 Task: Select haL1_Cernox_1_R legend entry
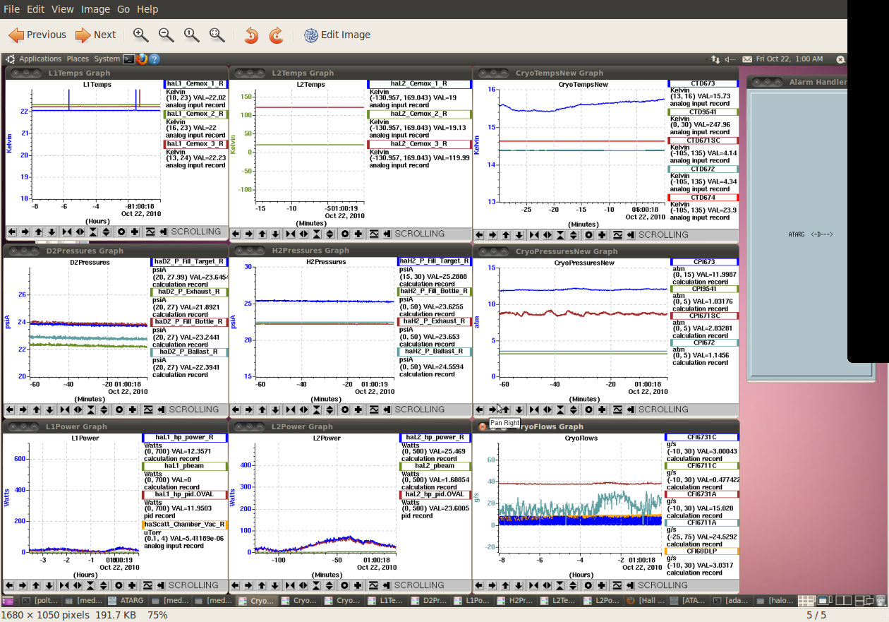(195, 83)
